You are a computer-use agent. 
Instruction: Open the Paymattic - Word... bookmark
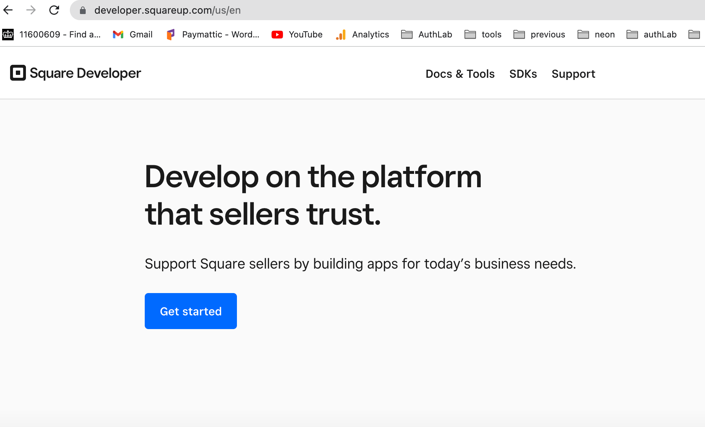tap(212, 35)
